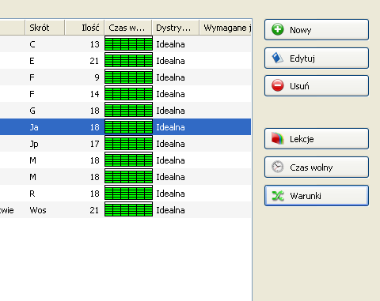This screenshot has height=301, width=380.
Task: Select the Jp row with 17 lessons
Action: click(x=125, y=144)
